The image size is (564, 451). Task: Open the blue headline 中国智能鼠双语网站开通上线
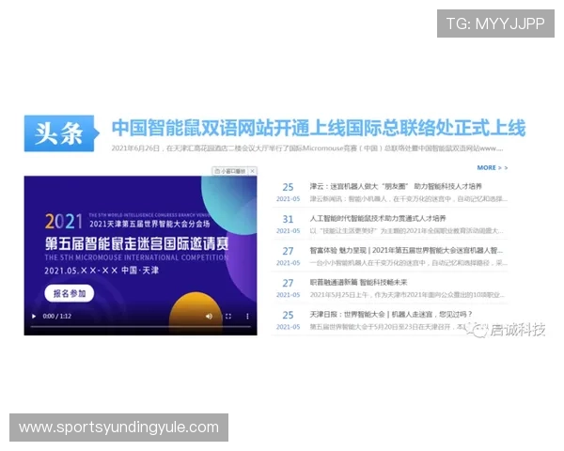319,128
